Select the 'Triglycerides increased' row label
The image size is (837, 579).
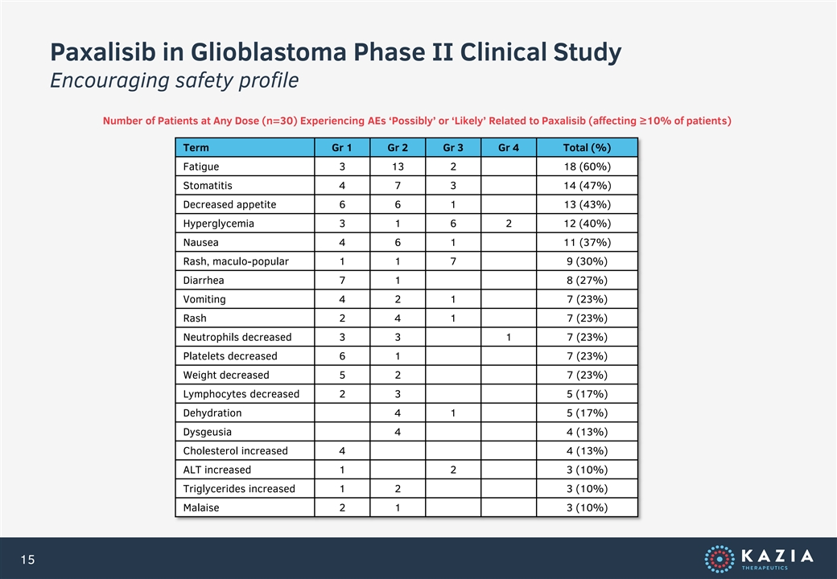coord(239,489)
